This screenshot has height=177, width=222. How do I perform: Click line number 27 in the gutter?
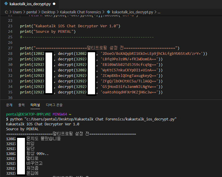pyautogui.click(x=10, y=48)
